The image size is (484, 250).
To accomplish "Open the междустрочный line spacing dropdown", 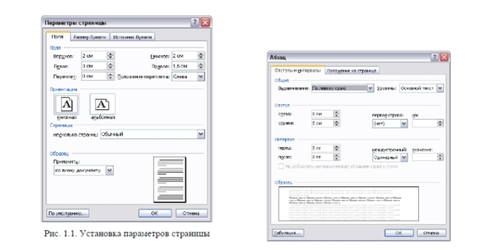I will click(404, 157).
